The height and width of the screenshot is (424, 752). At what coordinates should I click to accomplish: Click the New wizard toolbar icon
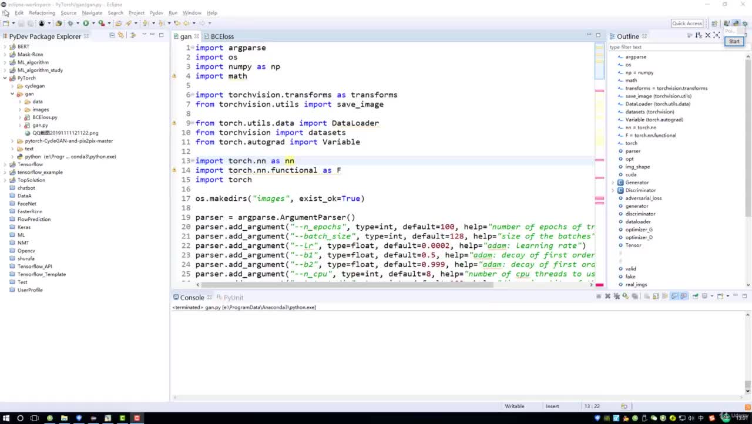pyautogui.click(x=5, y=23)
